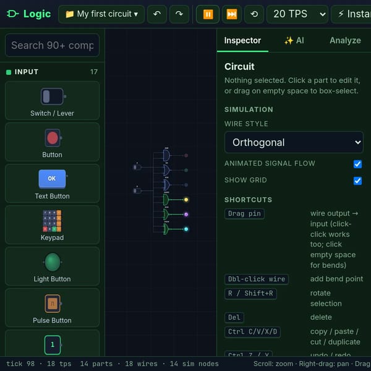Select the green NOR gate

166,215
